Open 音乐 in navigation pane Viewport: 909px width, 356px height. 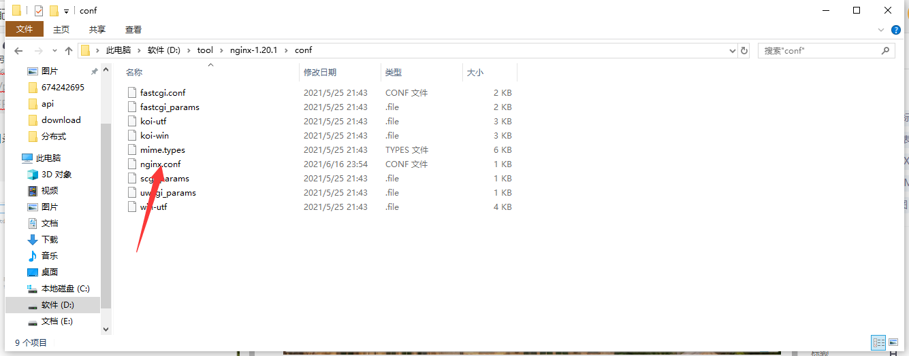pyautogui.click(x=50, y=256)
